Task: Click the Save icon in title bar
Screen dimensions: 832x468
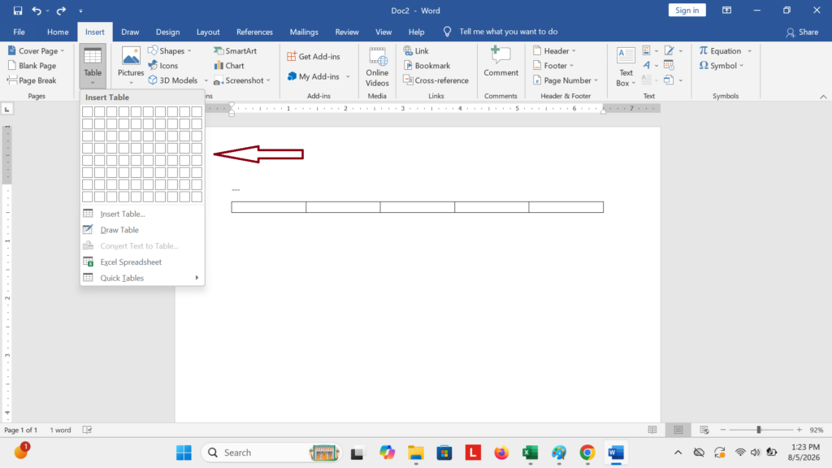Action: (x=18, y=11)
